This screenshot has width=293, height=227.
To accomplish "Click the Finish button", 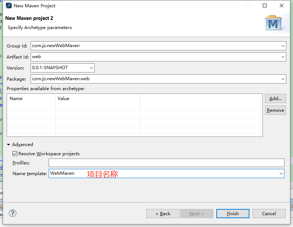I will pyautogui.click(x=233, y=213).
